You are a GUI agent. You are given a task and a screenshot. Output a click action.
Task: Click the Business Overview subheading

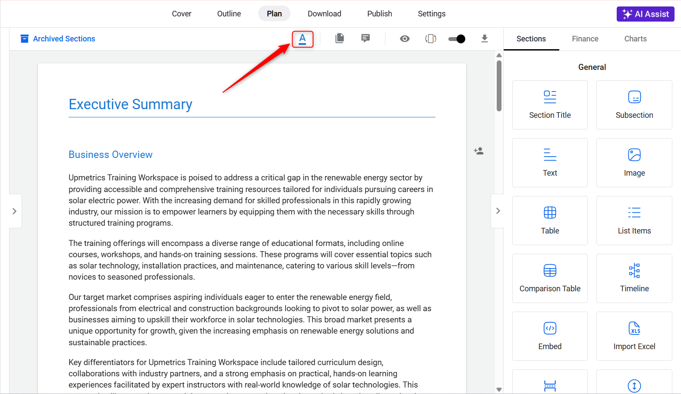110,154
